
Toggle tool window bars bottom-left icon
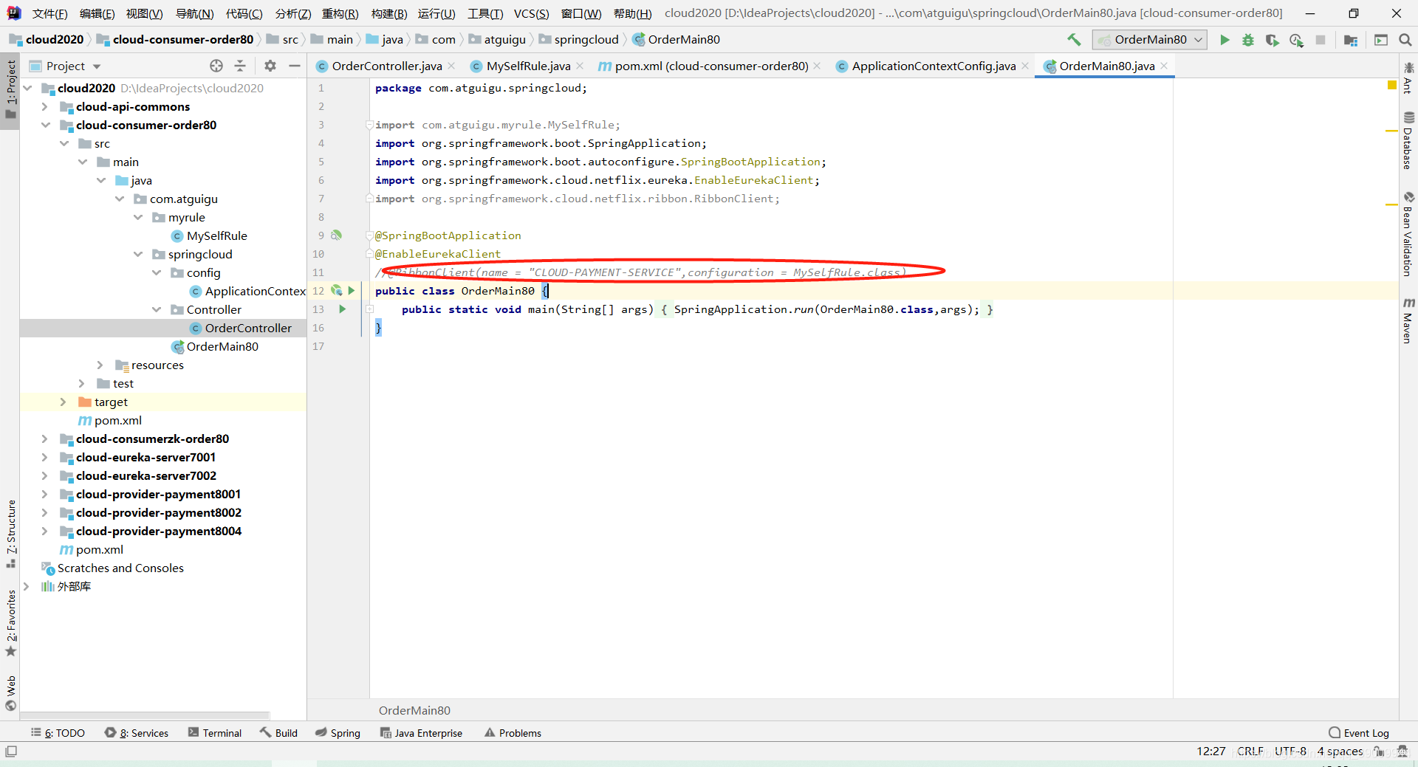(11, 751)
